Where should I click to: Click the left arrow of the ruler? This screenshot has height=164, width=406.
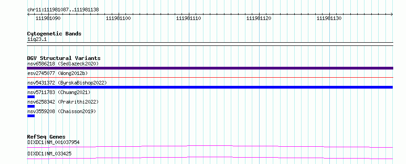click(28, 15)
